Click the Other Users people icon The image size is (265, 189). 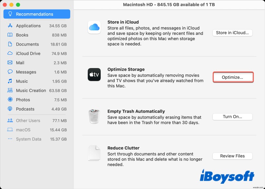[10, 120]
